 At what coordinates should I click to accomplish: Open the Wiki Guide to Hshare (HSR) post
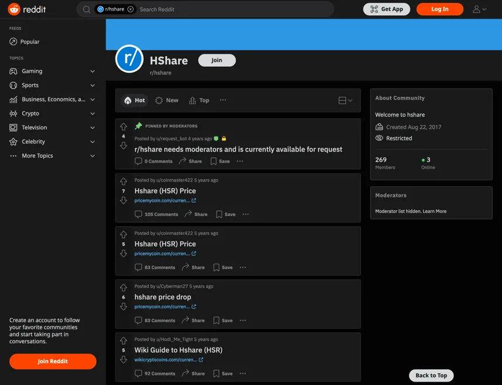point(178,350)
